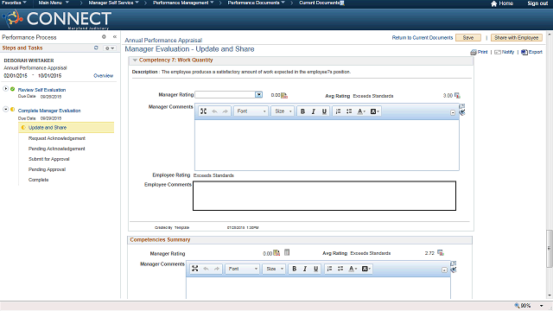The image size is (553, 311).
Task: Toggle Italic in Competency 7 comments editor
Action: point(313,111)
